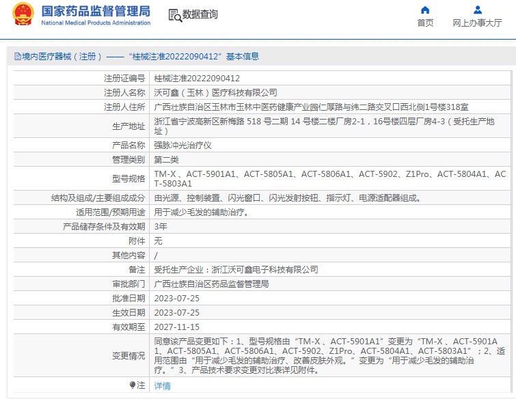Viewport: 516px width, 399px height.
Task: Click the structure composition value 由光源、控制装置
Action: click(287, 197)
